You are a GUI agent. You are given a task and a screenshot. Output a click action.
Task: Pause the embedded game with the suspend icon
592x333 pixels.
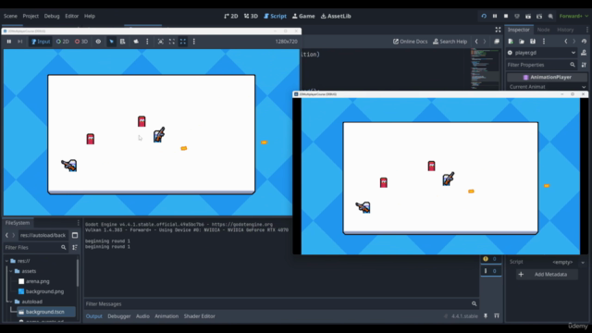(8, 42)
